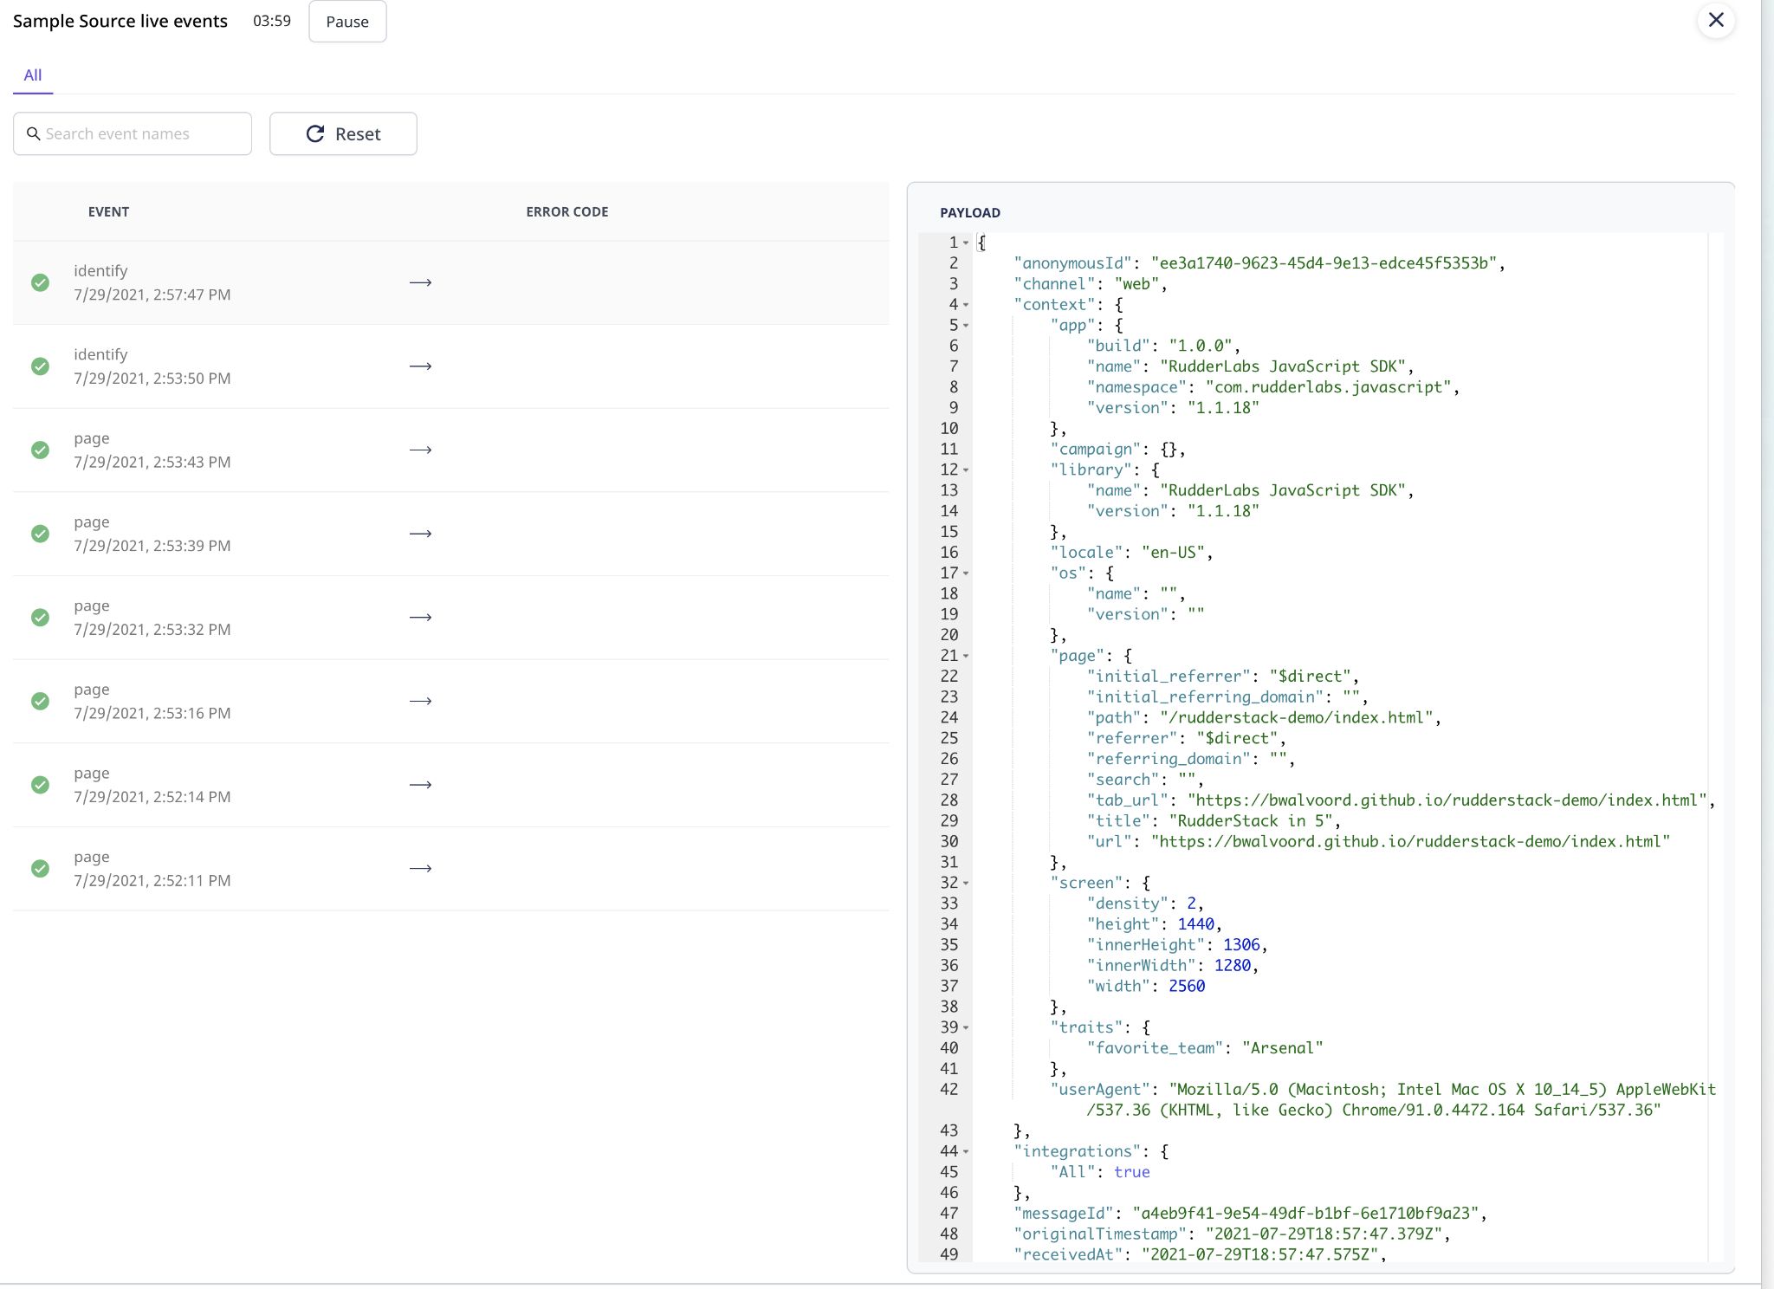Click arrow icon for identify 2:57:47 PM event
1774x1289 pixels.
click(x=420, y=282)
